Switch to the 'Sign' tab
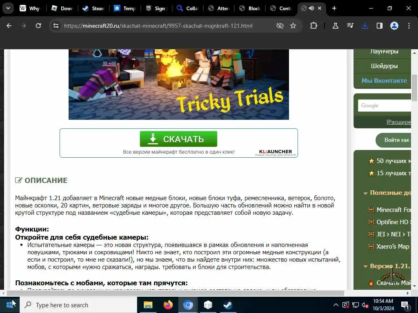The image size is (418, 313). point(156,8)
